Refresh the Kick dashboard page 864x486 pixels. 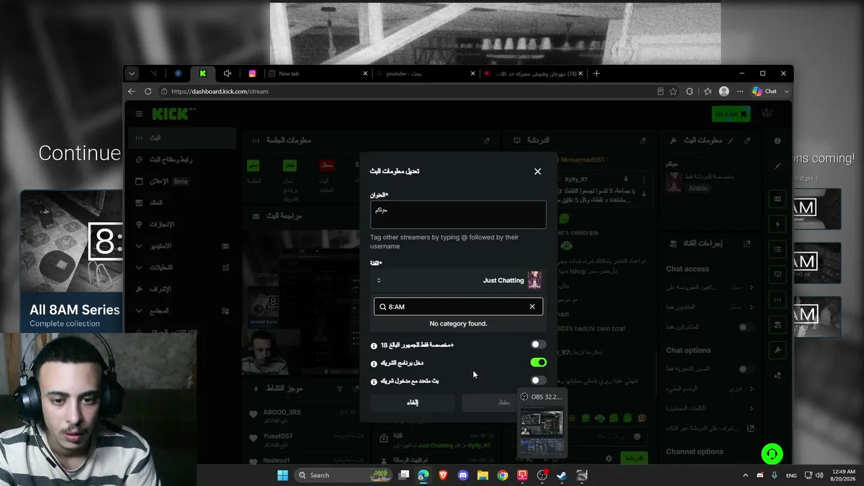(148, 91)
